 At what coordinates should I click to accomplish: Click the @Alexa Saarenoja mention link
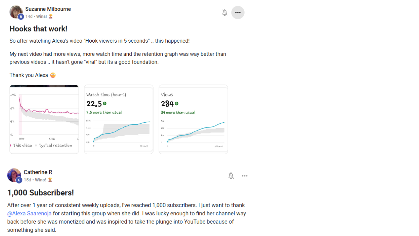pos(29,213)
